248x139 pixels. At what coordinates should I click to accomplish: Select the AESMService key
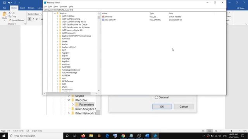(67, 81)
